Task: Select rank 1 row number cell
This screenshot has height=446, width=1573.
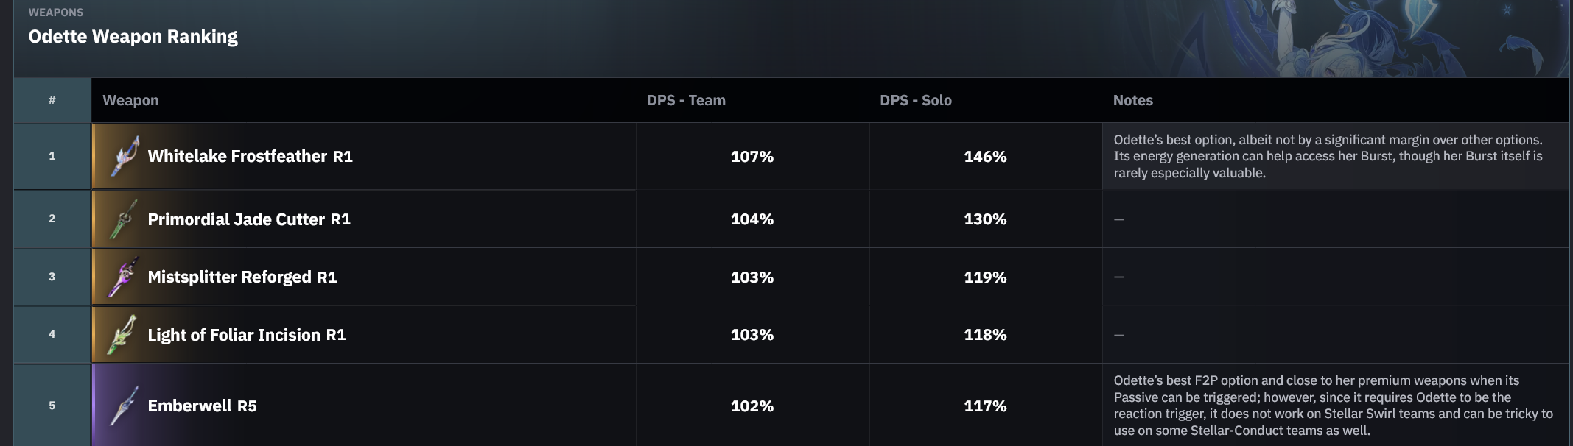Action: 52,156
